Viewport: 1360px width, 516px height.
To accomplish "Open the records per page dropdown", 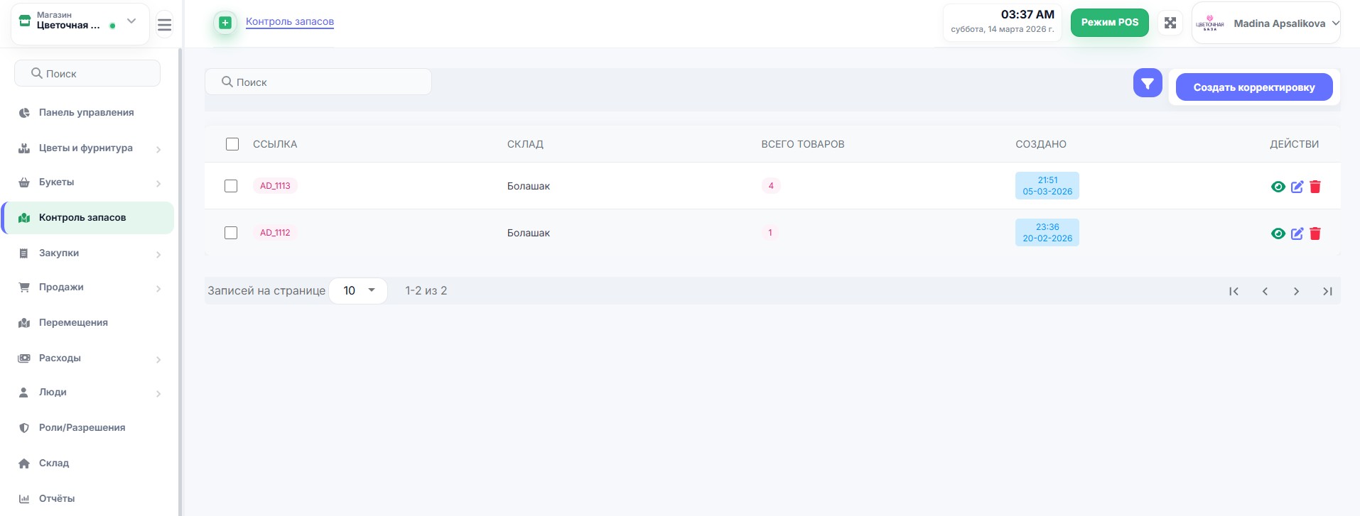I will coord(358,290).
